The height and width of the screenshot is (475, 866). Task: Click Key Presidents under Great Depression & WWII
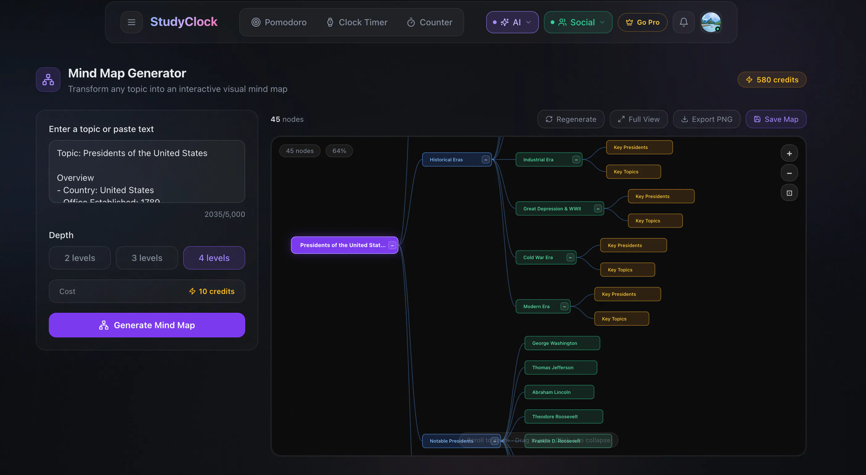pyautogui.click(x=661, y=196)
